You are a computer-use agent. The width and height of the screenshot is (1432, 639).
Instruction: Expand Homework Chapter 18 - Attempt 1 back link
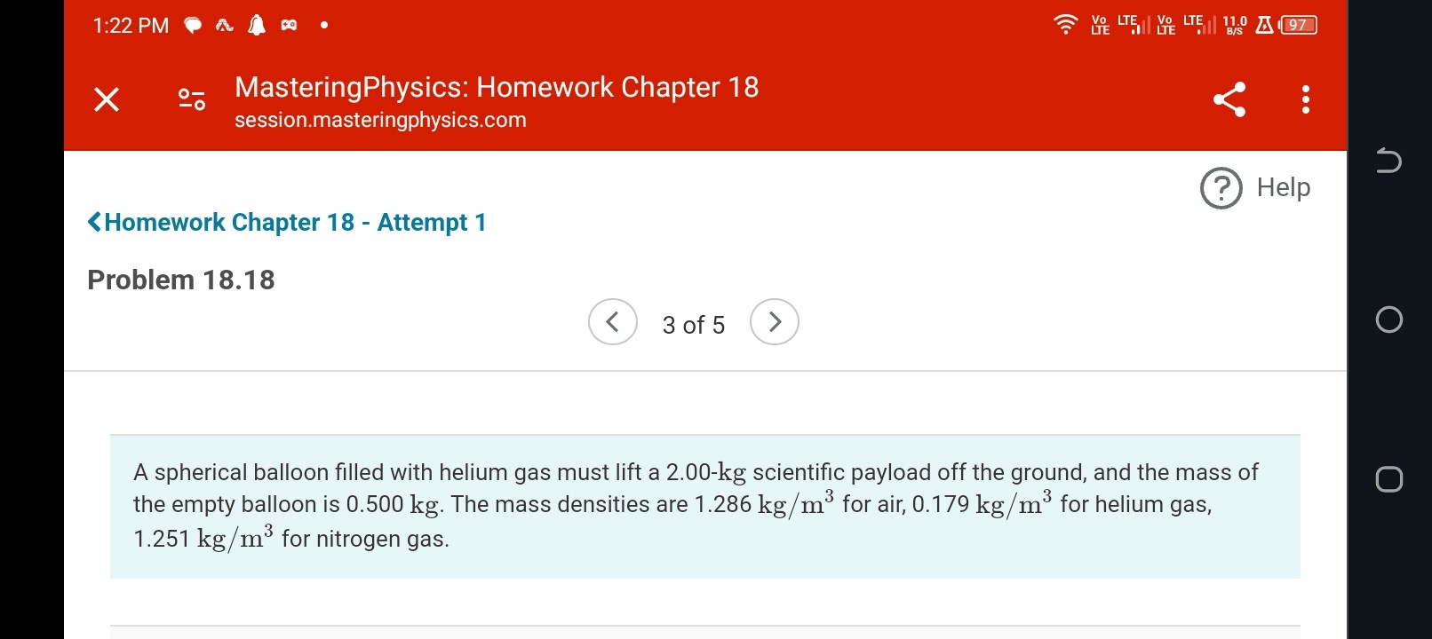tap(286, 222)
